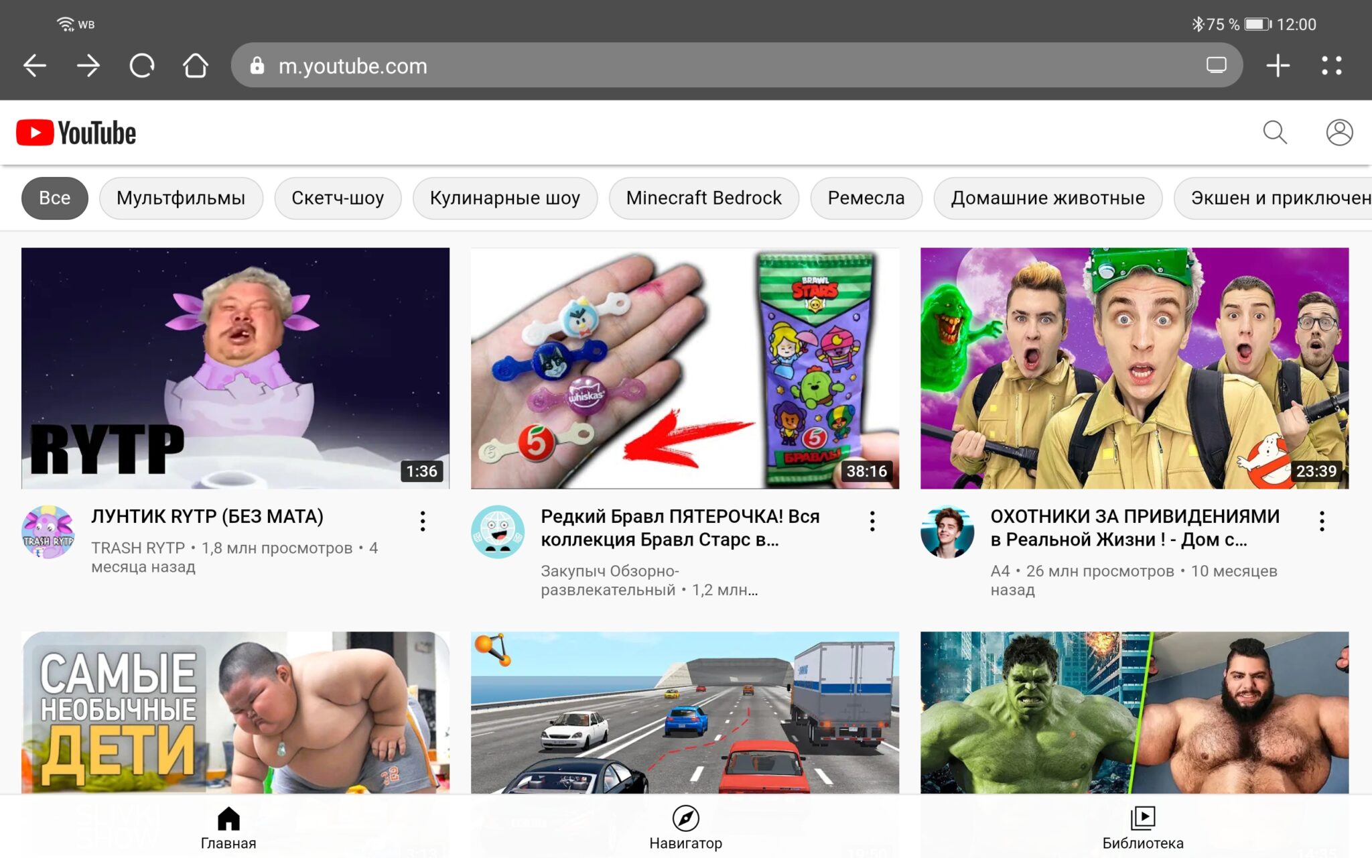Select the Мультфильмы filter chip
This screenshot has height=858, width=1372.
tap(180, 198)
